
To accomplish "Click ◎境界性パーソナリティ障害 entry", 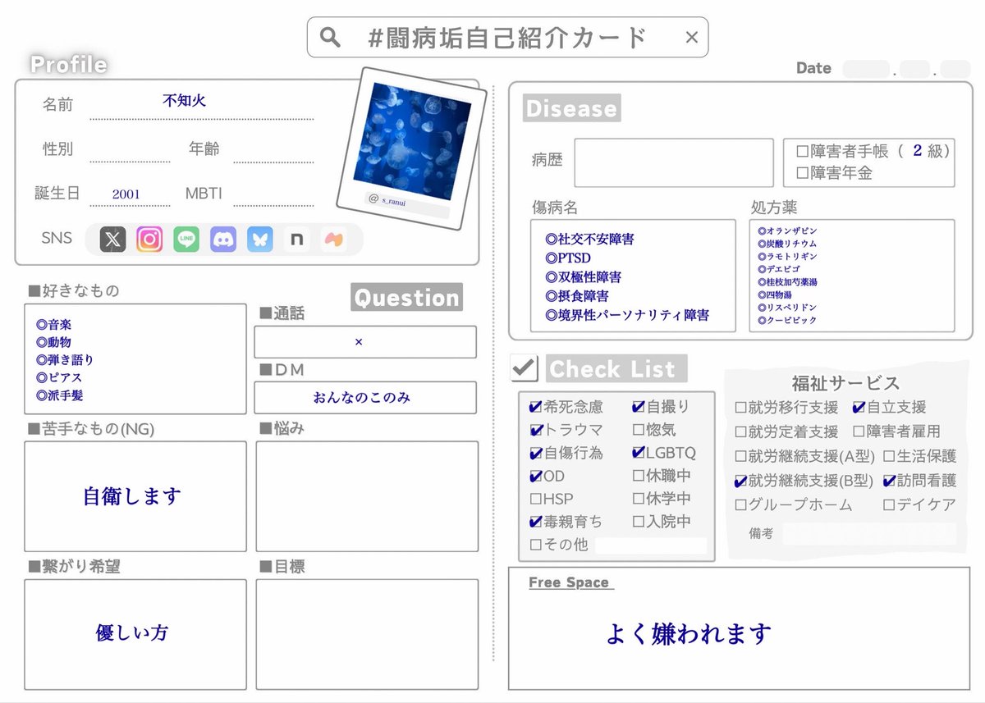I will (x=627, y=315).
